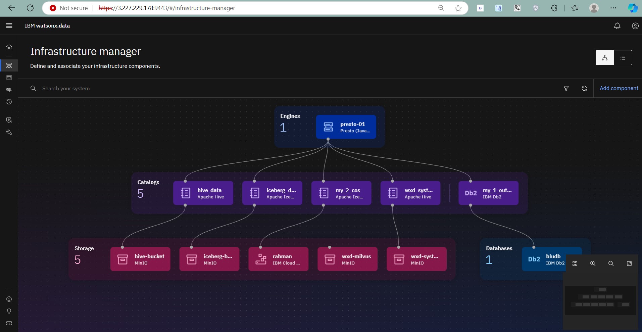Click the Databases group label
The width and height of the screenshot is (642, 332).
(x=499, y=248)
